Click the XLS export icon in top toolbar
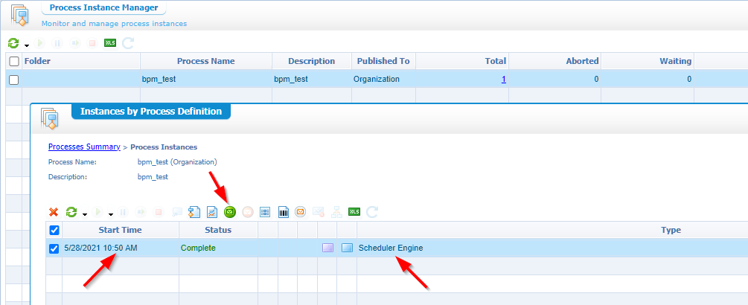The height and width of the screenshot is (305, 748). tap(110, 43)
